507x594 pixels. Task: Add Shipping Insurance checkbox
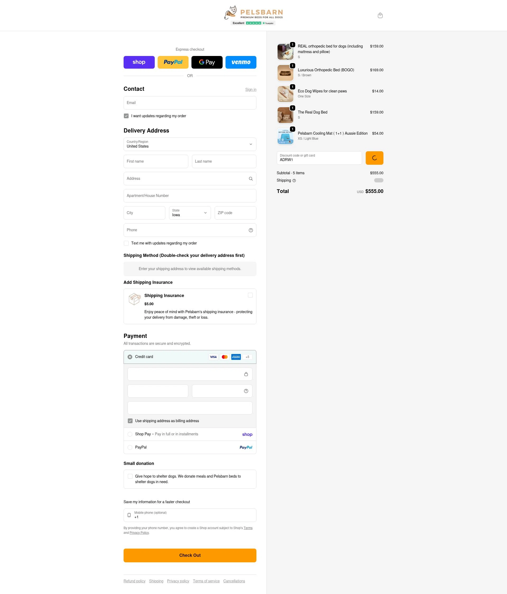click(250, 295)
